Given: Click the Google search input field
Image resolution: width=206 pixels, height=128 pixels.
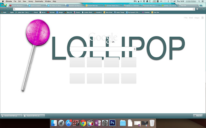Looking at the screenshot, I should point(101,49).
